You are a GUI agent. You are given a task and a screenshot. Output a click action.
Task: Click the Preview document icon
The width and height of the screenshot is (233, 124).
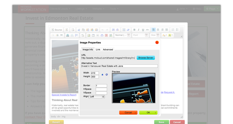click(x=73, y=30)
